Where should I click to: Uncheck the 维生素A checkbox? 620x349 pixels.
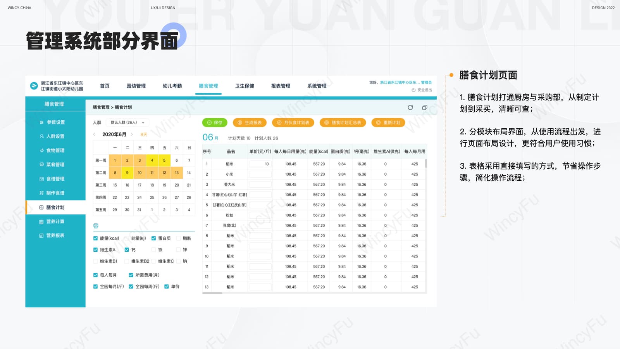(95, 250)
